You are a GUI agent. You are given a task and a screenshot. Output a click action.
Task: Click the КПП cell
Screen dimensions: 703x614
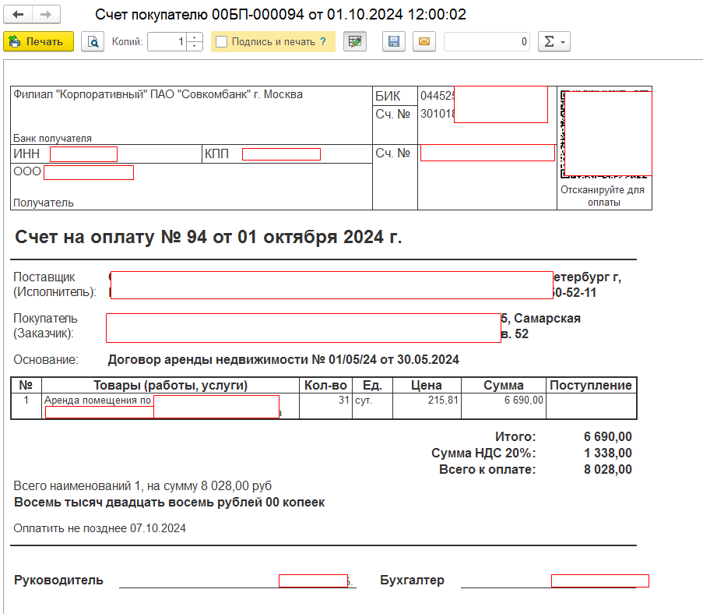coord(287,154)
